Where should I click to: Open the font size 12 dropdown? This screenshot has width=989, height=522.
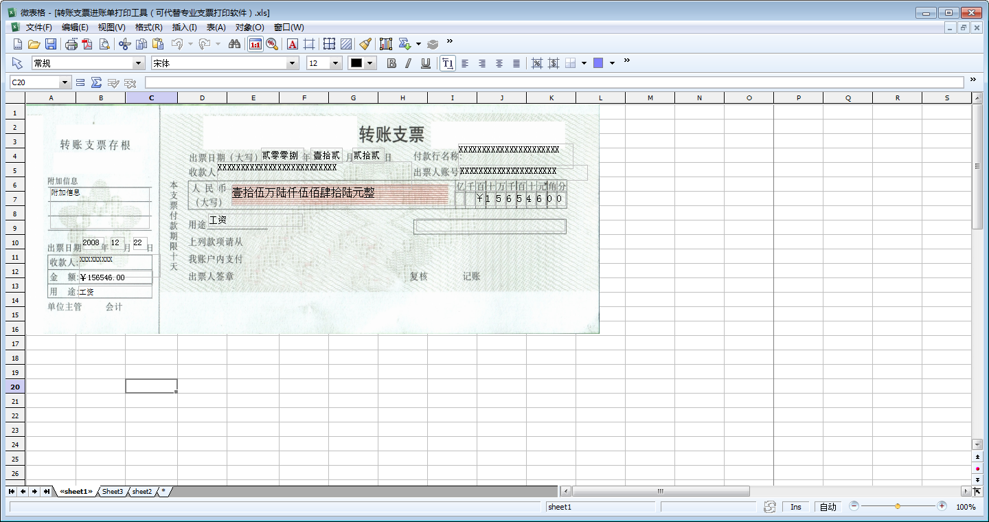tap(336, 63)
